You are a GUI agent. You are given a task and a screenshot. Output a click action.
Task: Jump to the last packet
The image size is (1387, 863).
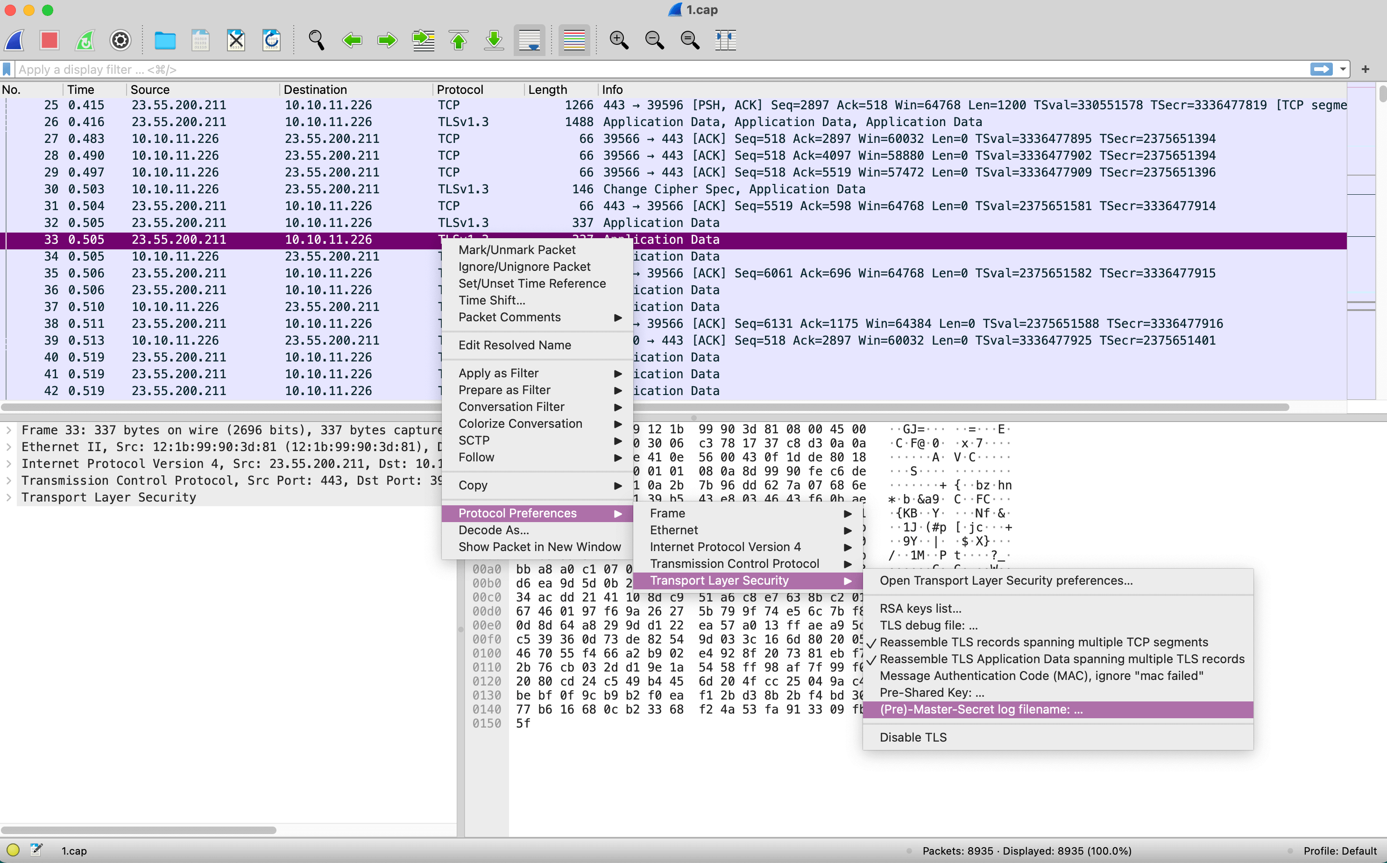[x=494, y=41]
